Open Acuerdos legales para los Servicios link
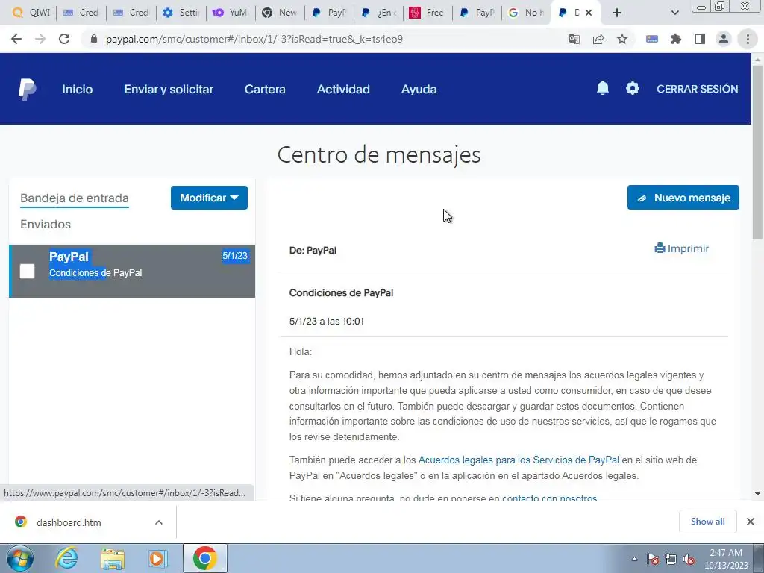 (x=519, y=460)
